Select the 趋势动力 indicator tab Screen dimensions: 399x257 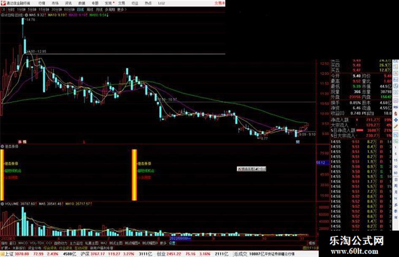pyautogui.click(x=60, y=243)
